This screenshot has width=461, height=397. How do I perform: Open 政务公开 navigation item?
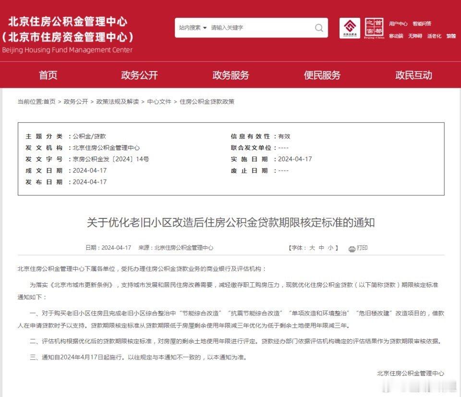point(139,75)
